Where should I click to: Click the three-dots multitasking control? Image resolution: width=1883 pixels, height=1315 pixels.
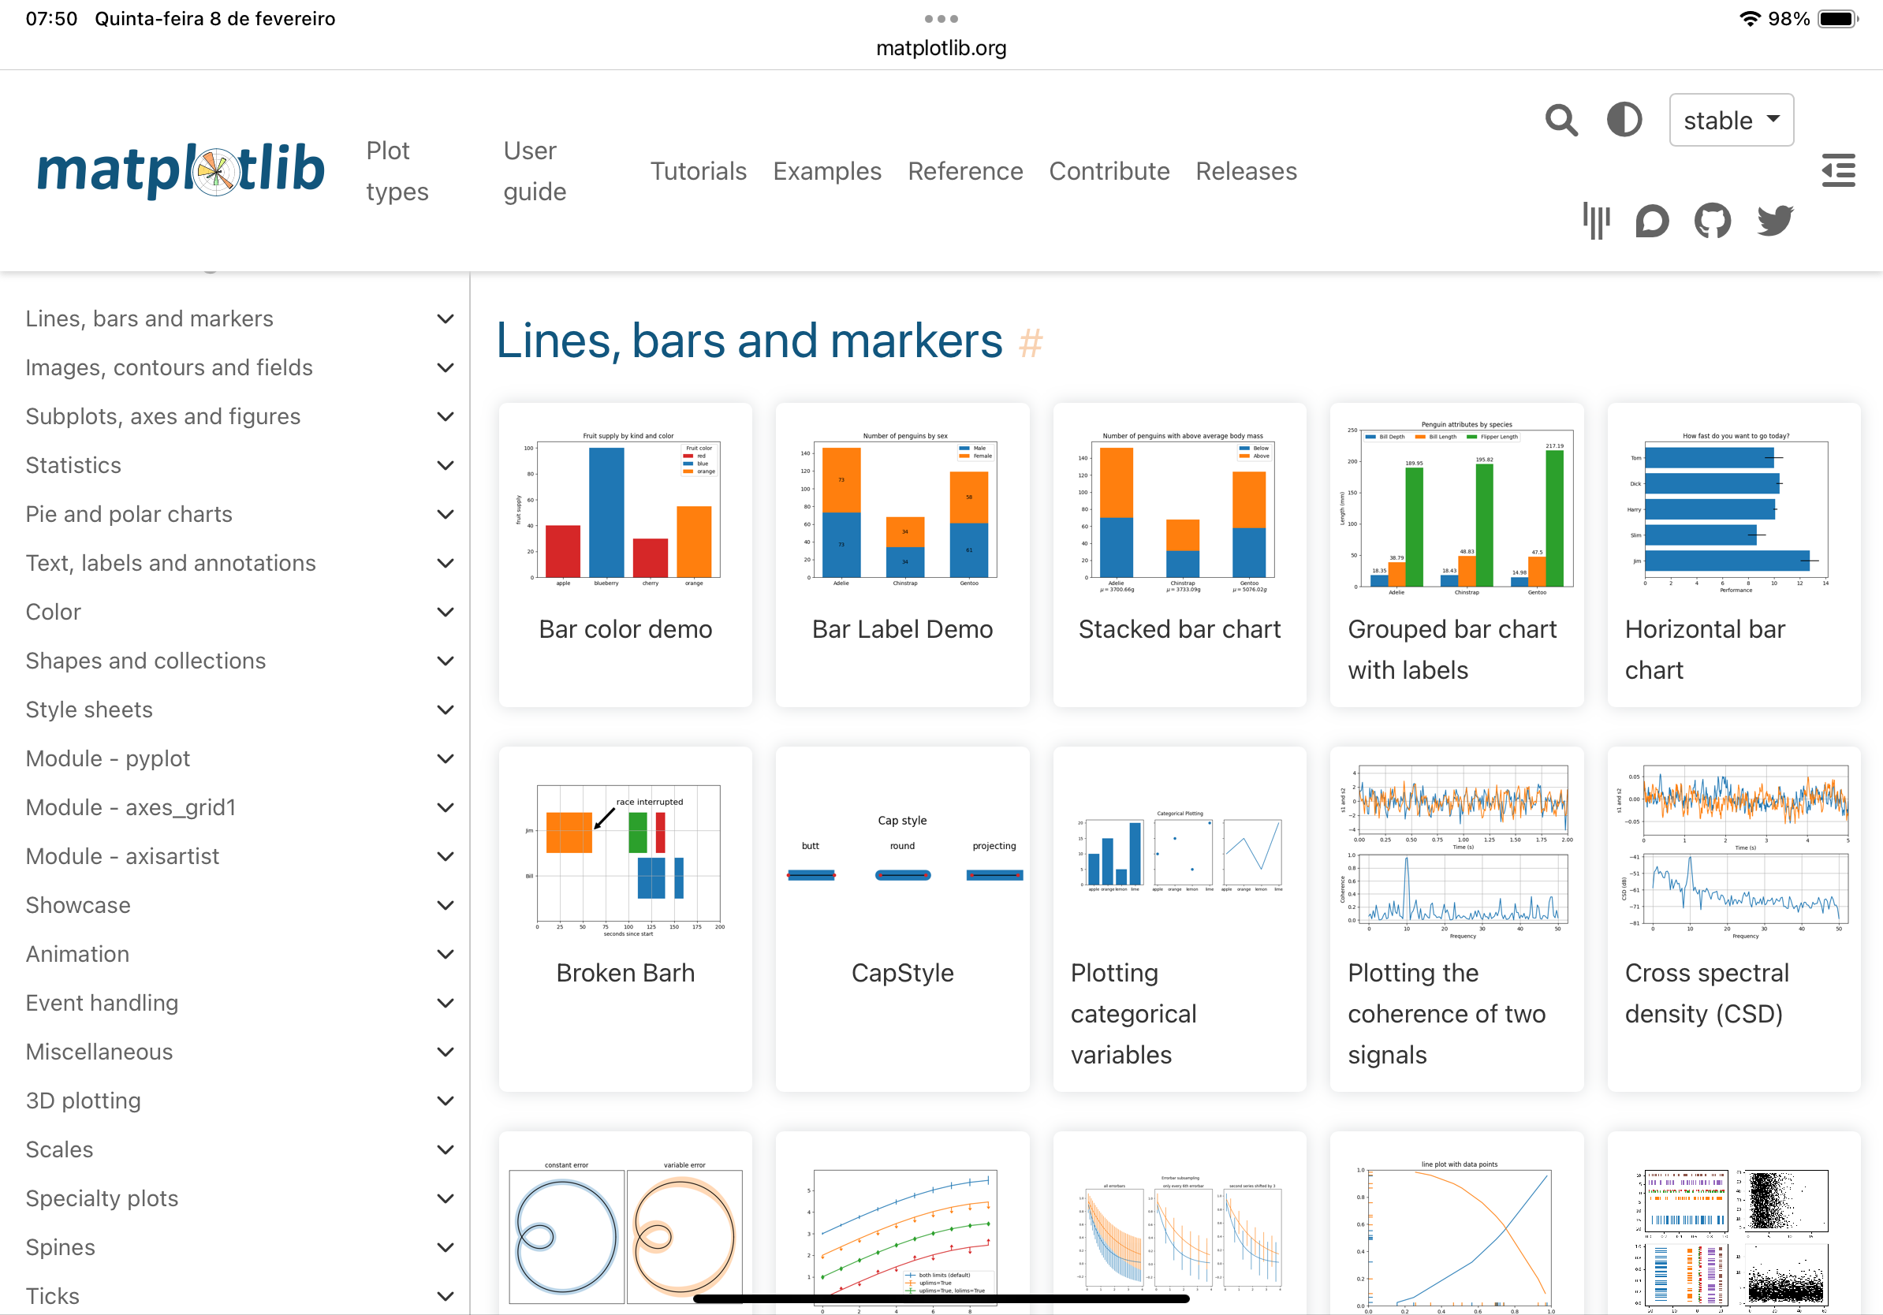point(941,19)
